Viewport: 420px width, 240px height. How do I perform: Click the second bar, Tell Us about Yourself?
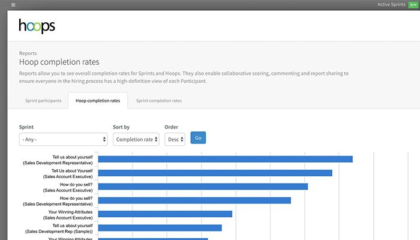coord(215,173)
